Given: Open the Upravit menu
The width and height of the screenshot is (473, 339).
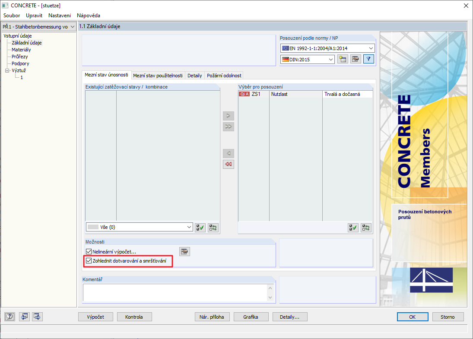Looking at the screenshot, I should [x=34, y=16].
